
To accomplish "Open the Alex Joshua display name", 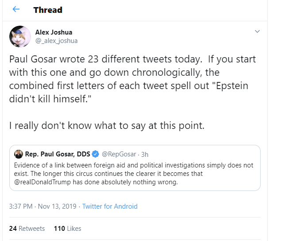I will click(54, 32).
